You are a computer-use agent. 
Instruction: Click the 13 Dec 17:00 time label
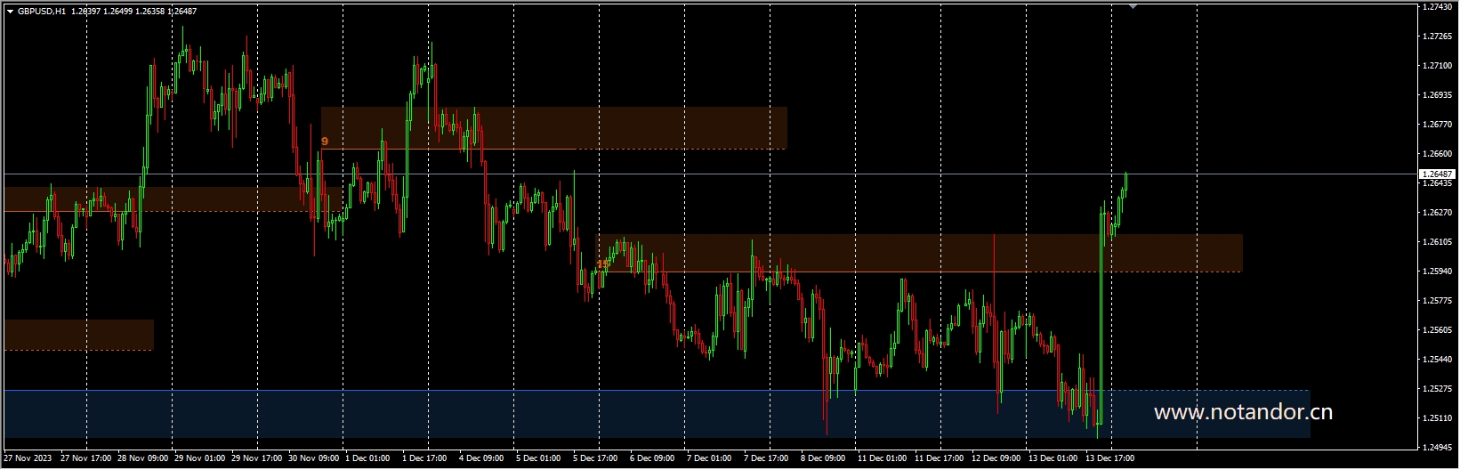(x=1111, y=459)
